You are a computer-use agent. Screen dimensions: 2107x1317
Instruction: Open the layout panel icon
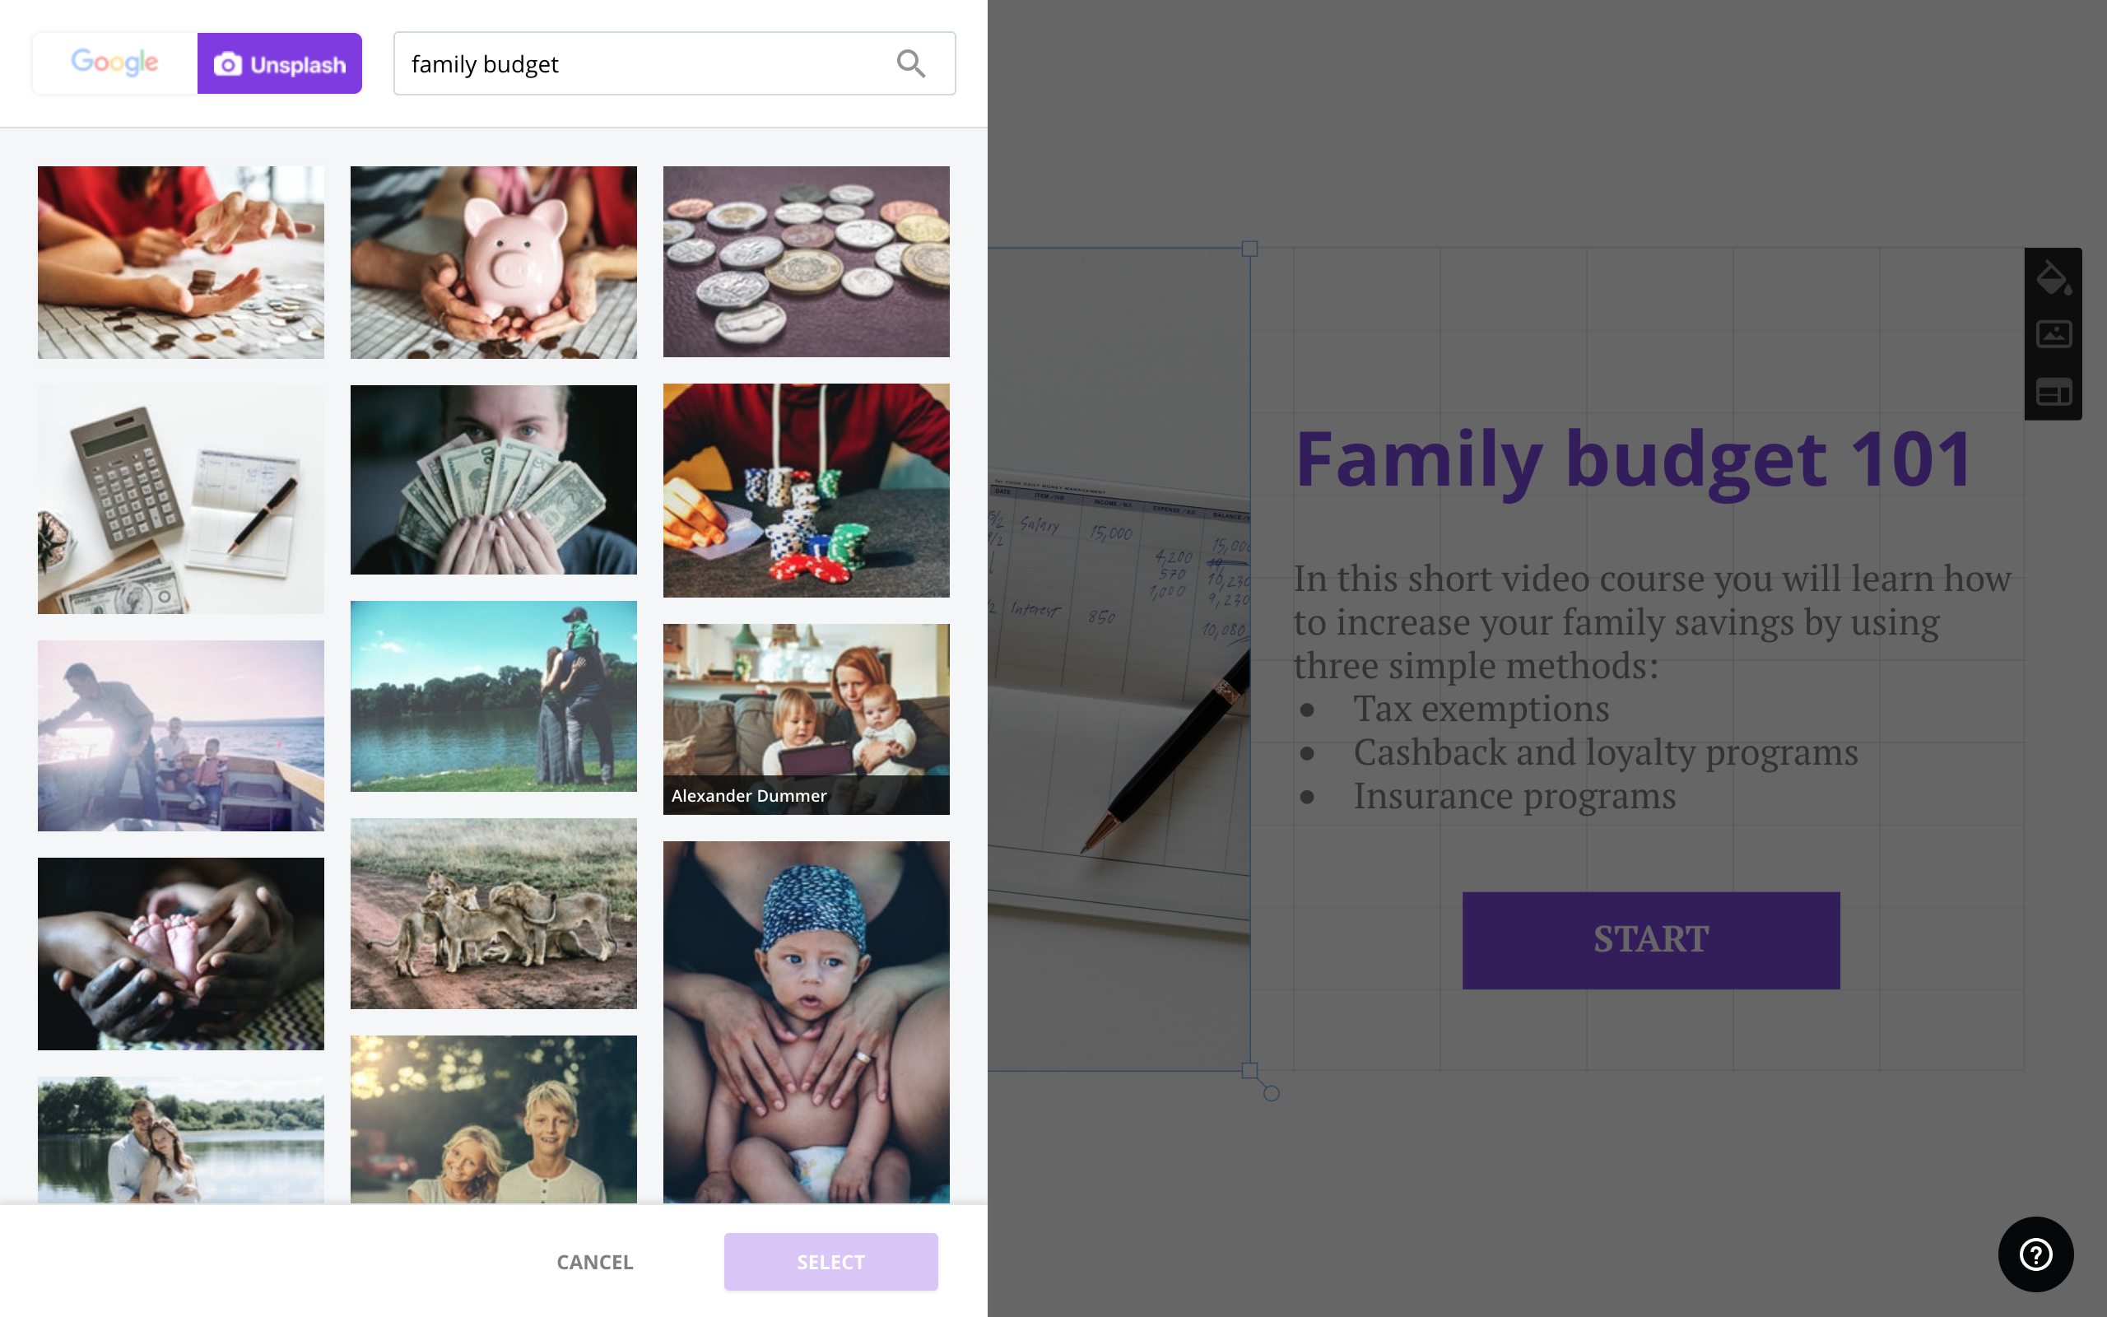pyautogui.click(x=2053, y=393)
